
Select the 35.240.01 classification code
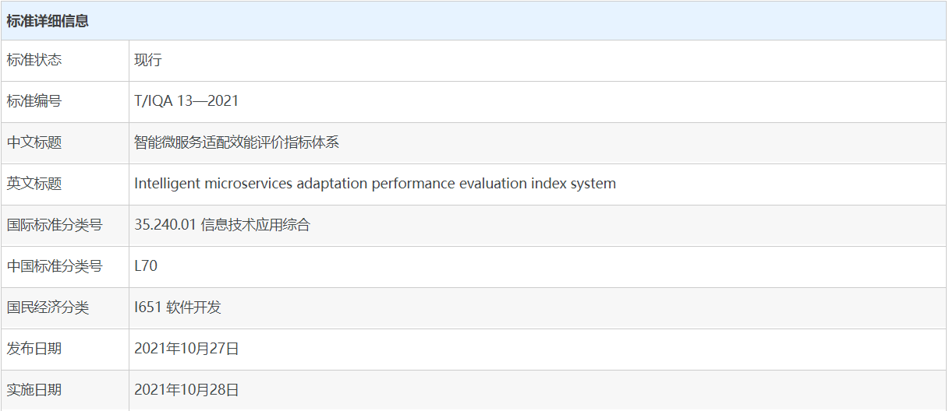coord(165,225)
